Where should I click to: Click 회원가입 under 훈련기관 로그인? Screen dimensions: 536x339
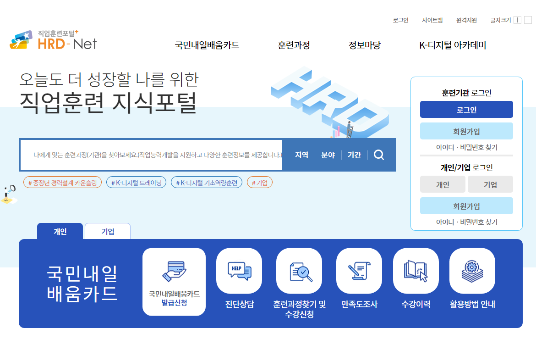tap(466, 131)
